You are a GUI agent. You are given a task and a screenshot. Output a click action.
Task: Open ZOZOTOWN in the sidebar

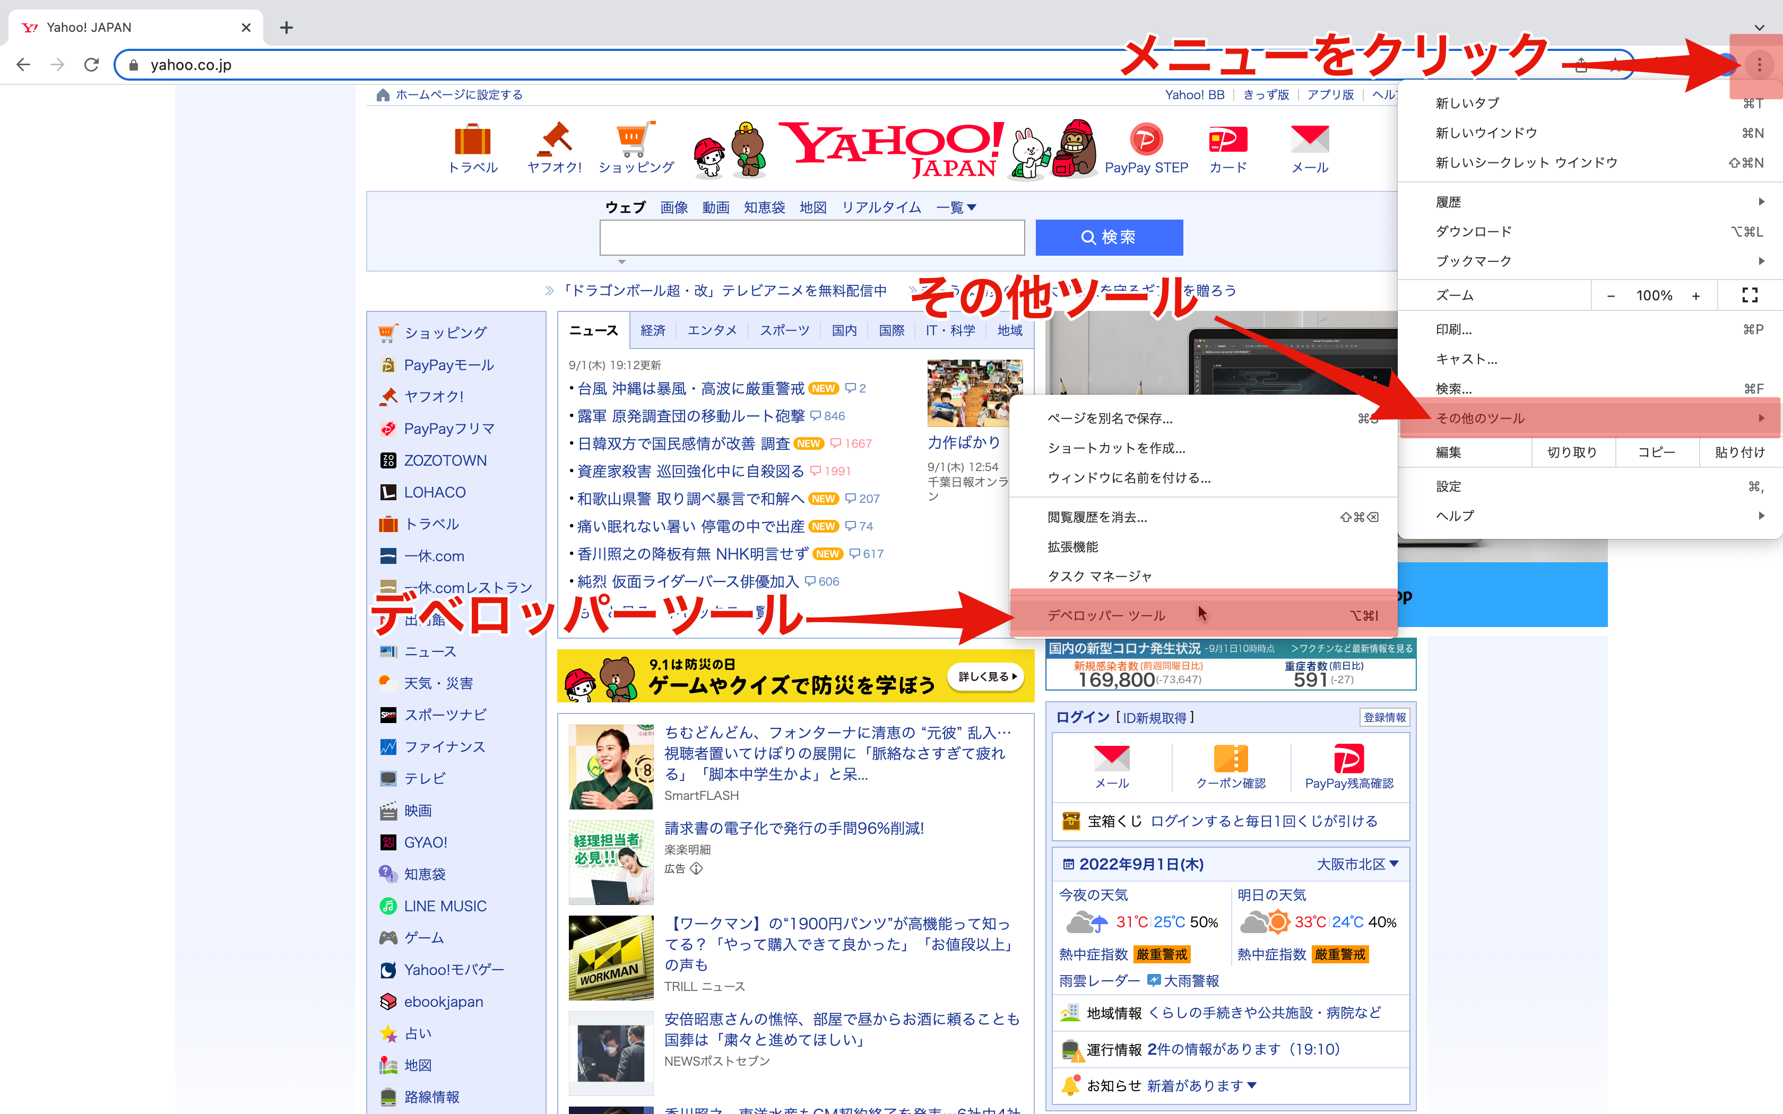(444, 460)
